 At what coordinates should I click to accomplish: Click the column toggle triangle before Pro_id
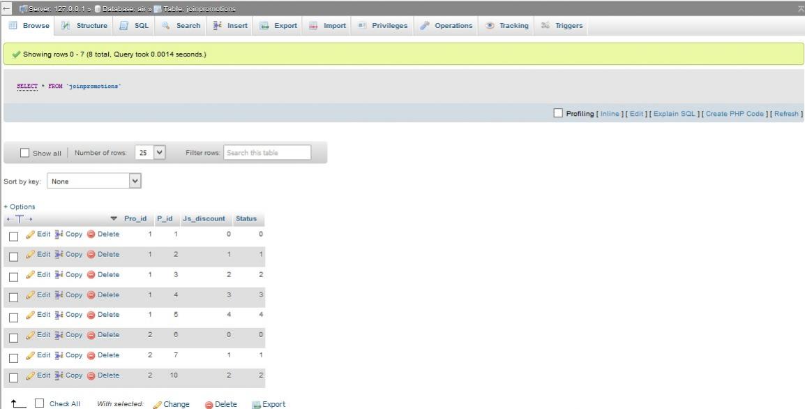[114, 219]
